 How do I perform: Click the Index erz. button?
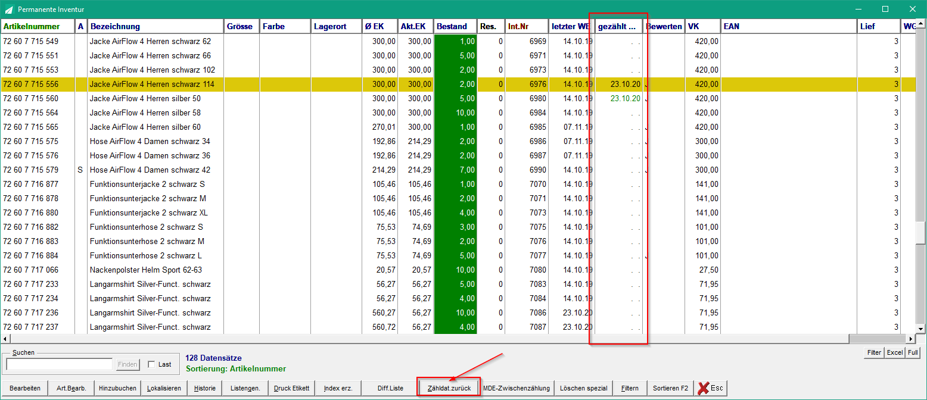coord(338,388)
